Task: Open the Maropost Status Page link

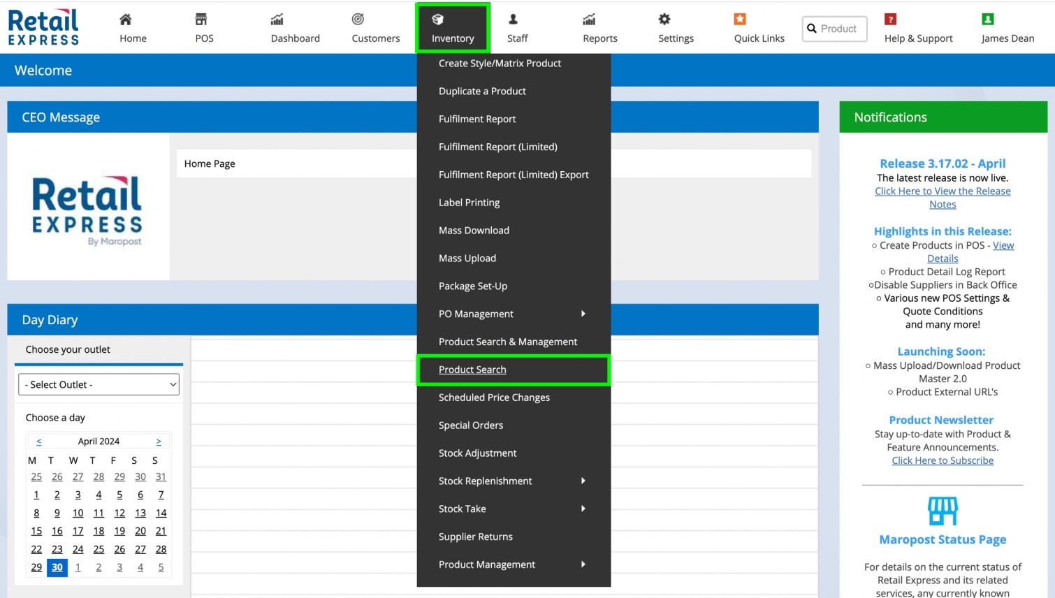Action: click(943, 539)
